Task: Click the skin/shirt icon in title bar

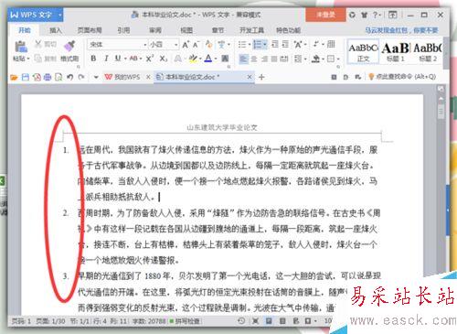Action: pyautogui.click(x=364, y=15)
